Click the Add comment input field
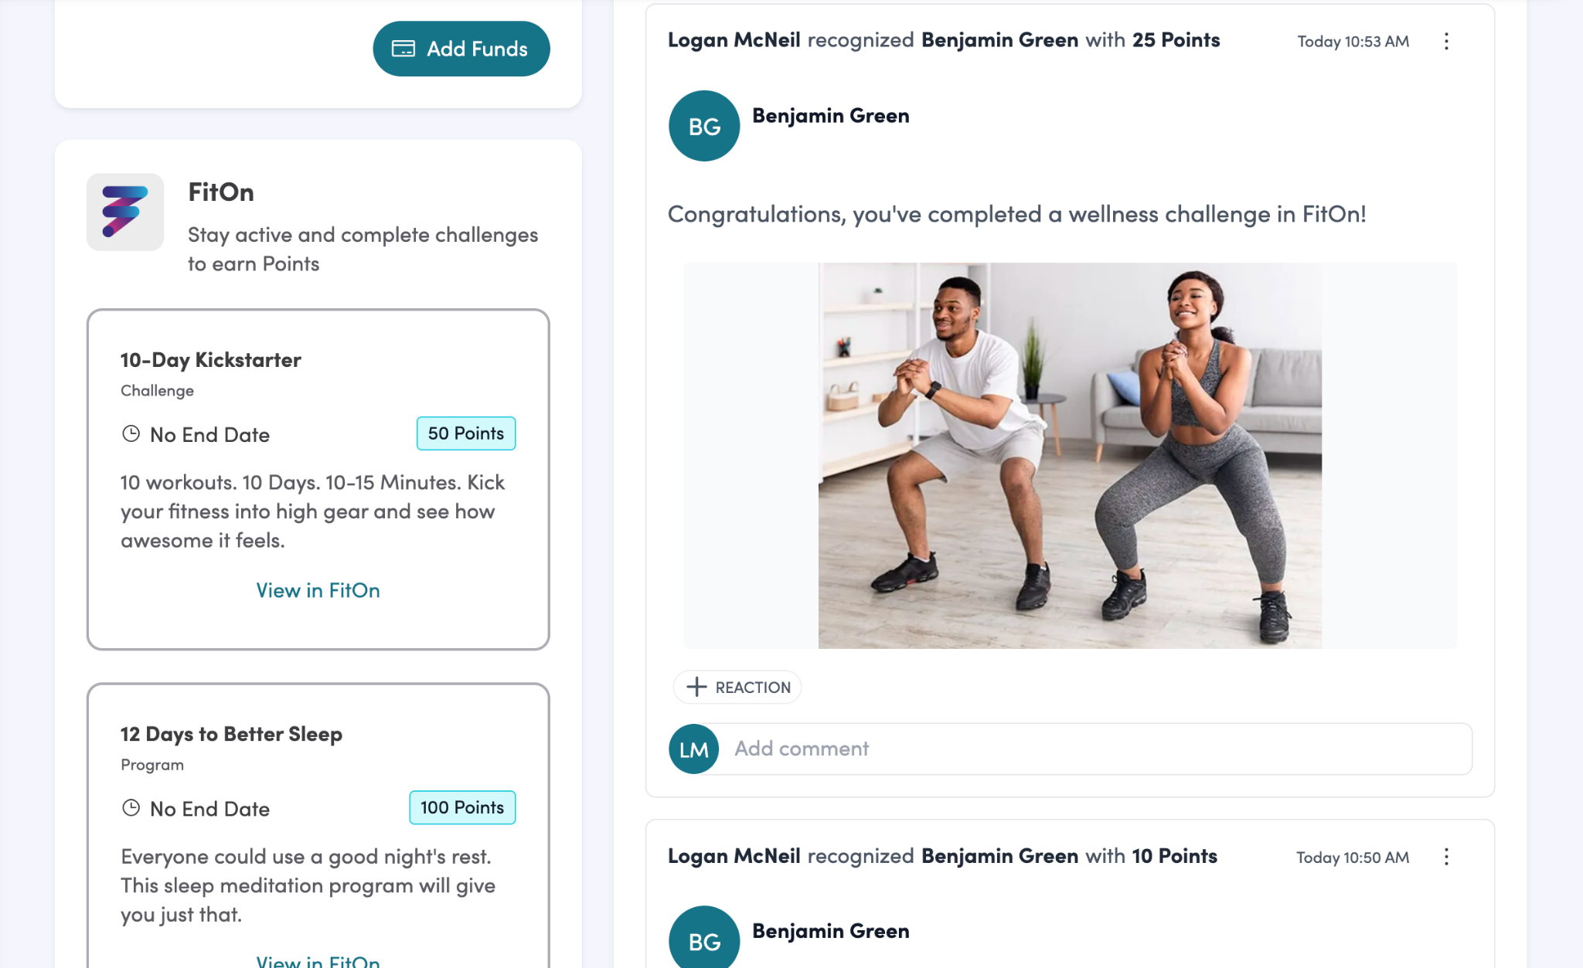This screenshot has height=968, width=1583. [1094, 749]
